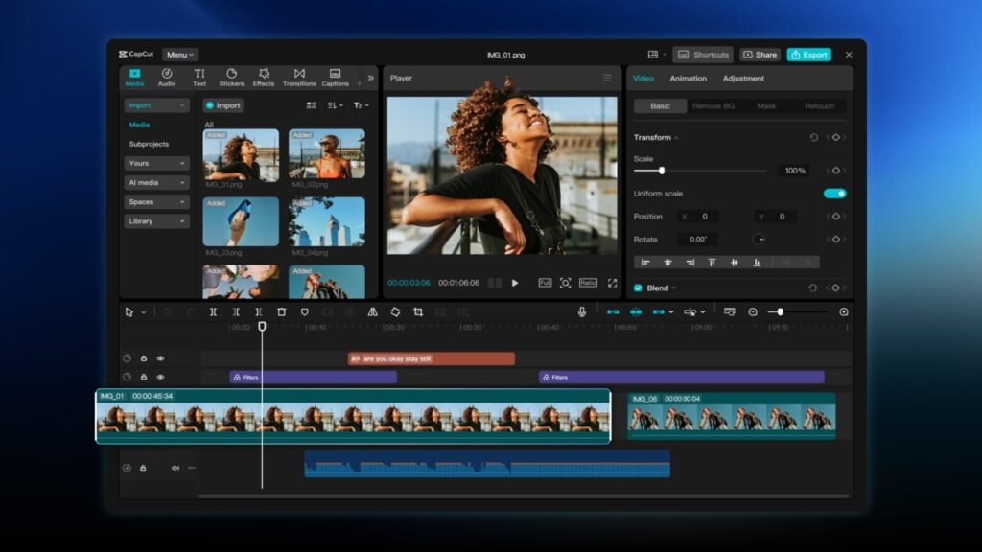982x552 pixels.
Task: Open the selection tool mode dropdown arrow
Action: [x=144, y=312]
